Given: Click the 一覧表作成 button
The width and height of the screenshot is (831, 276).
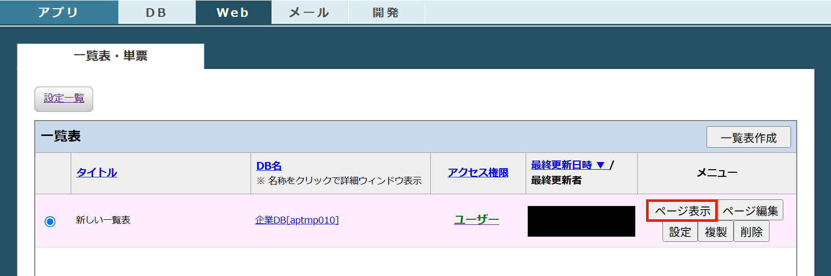Looking at the screenshot, I should pos(749,137).
